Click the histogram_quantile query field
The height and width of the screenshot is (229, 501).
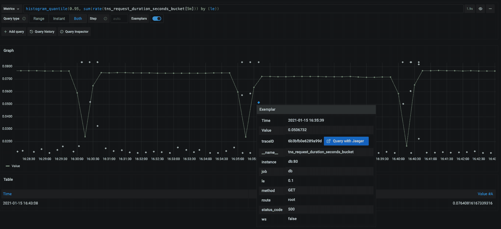(243, 9)
